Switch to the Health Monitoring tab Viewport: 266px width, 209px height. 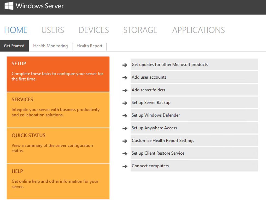point(51,46)
